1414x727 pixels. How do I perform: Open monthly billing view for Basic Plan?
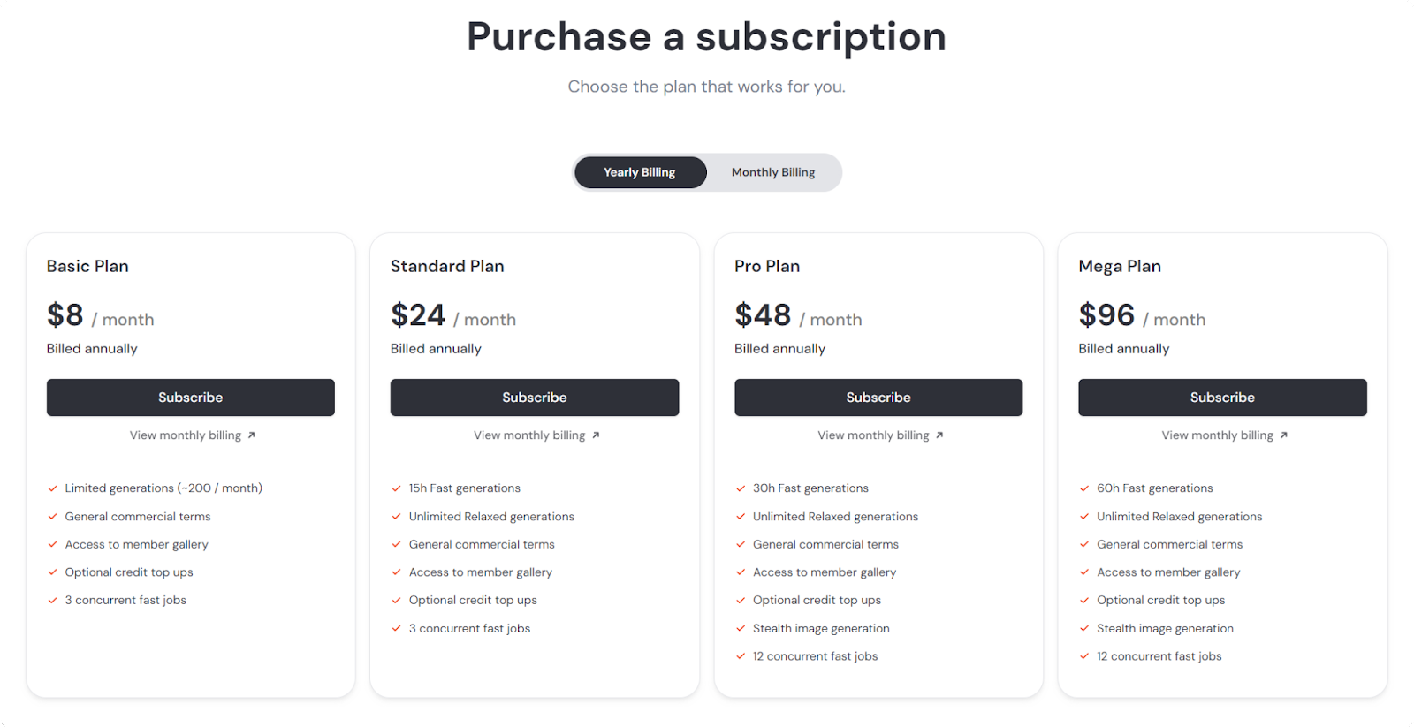click(186, 435)
